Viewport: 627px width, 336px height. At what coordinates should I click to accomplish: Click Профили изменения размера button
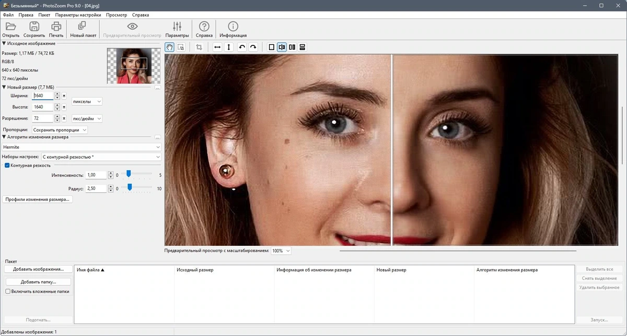coord(38,199)
